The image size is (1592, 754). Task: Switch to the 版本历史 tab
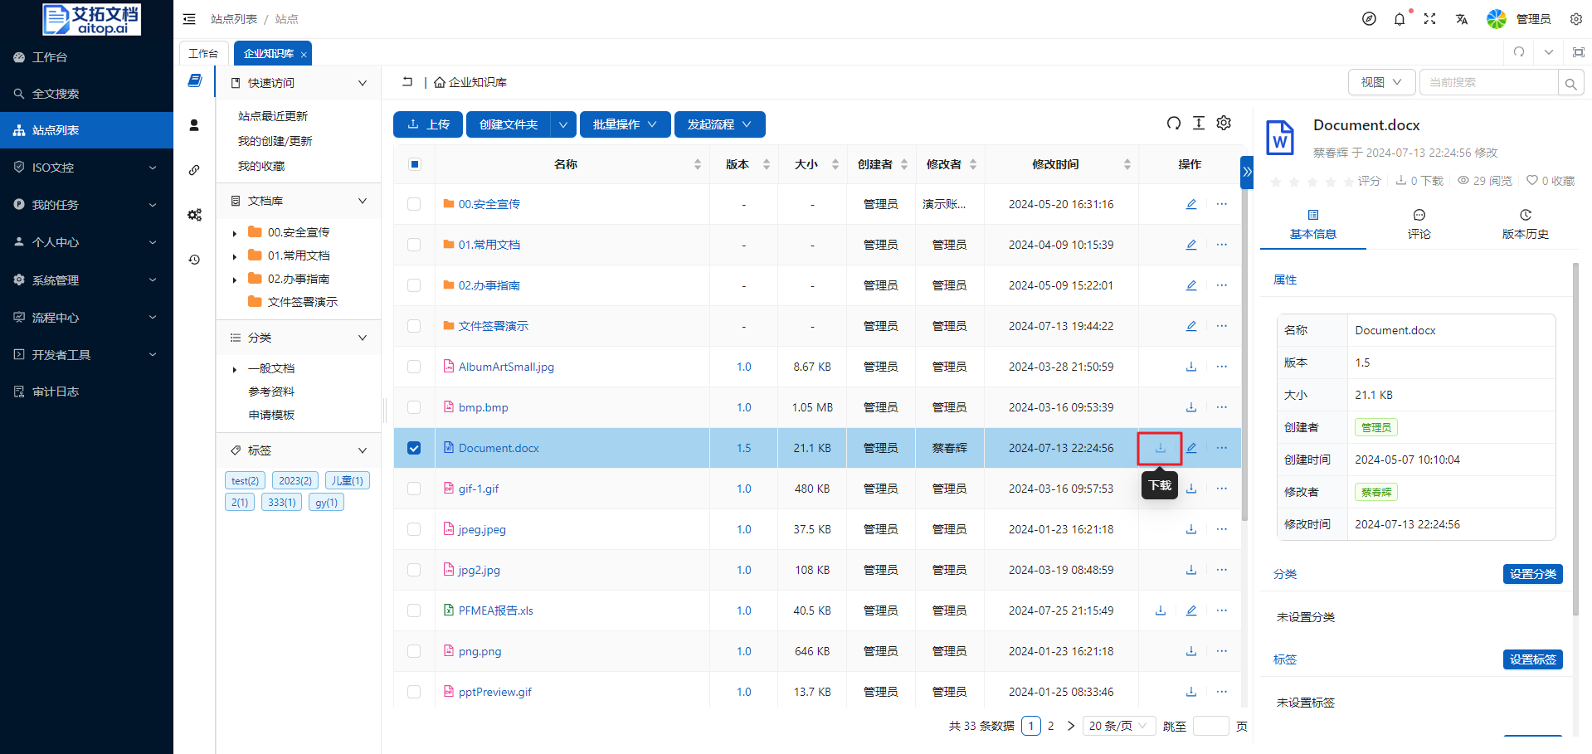(x=1525, y=224)
